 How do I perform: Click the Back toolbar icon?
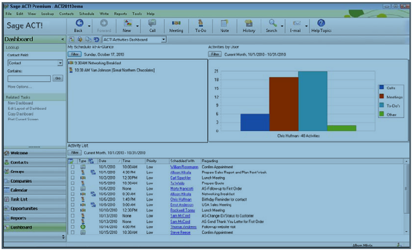(79, 26)
